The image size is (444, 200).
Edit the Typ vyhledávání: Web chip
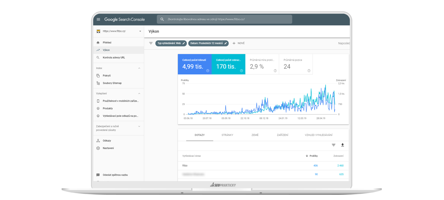(171, 43)
